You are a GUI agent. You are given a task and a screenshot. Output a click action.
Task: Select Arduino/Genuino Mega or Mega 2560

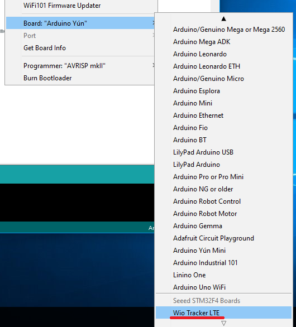coord(223,30)
